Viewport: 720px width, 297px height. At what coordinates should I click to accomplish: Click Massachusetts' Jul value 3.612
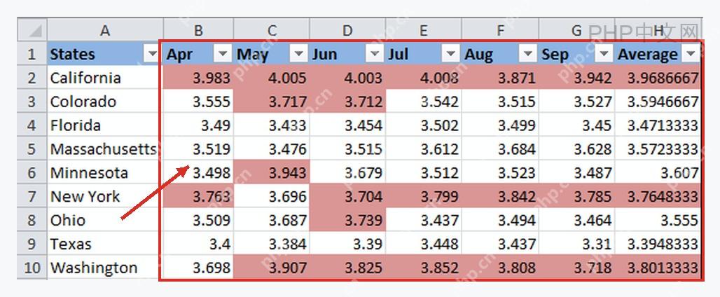tap(423, 148)
